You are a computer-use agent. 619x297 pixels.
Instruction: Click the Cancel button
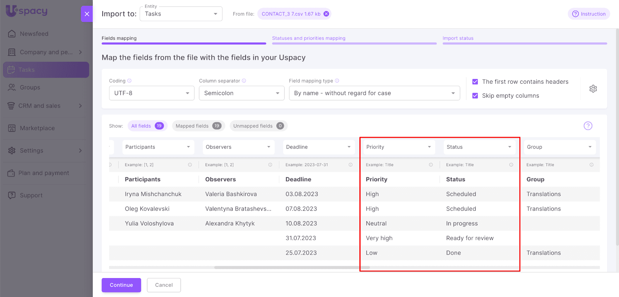coord(164,285)
